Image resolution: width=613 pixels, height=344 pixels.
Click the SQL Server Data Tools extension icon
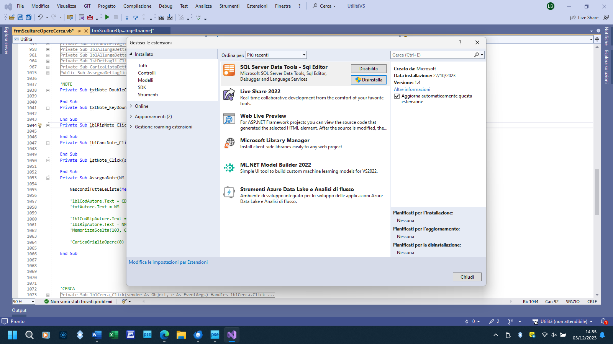pyautogui.click(x=229, y=70)
